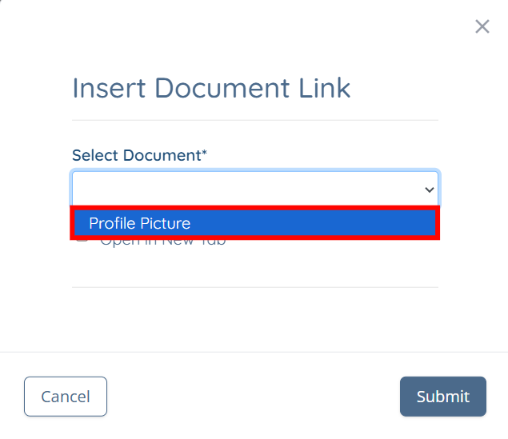
Task: Click the Insert Document Link heading
Action: point(211,88)
